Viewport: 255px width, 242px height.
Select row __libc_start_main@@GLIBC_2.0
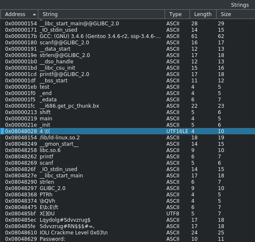point(127,24)
